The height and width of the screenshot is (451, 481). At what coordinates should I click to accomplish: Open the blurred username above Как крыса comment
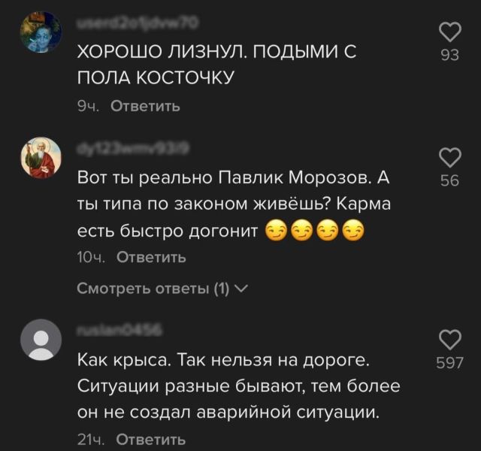119,330
